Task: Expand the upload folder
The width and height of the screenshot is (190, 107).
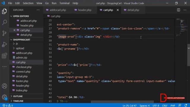Action: [20, 48]
